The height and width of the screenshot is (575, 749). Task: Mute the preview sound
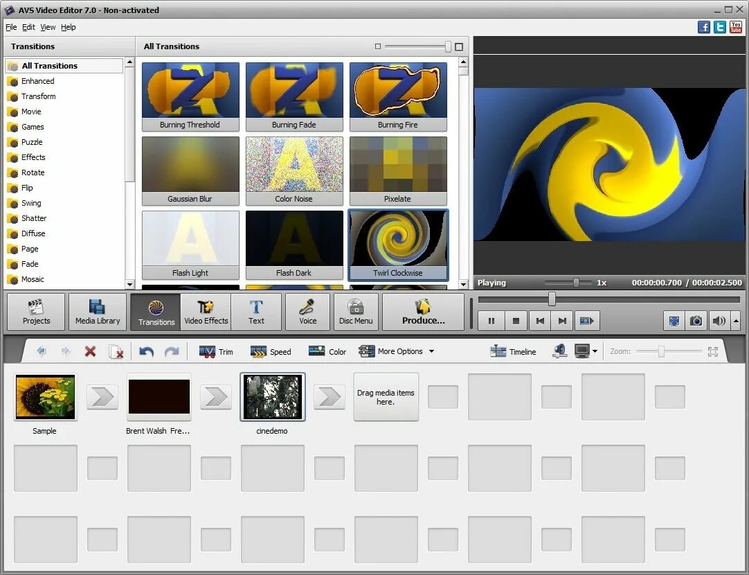point(719,321)
